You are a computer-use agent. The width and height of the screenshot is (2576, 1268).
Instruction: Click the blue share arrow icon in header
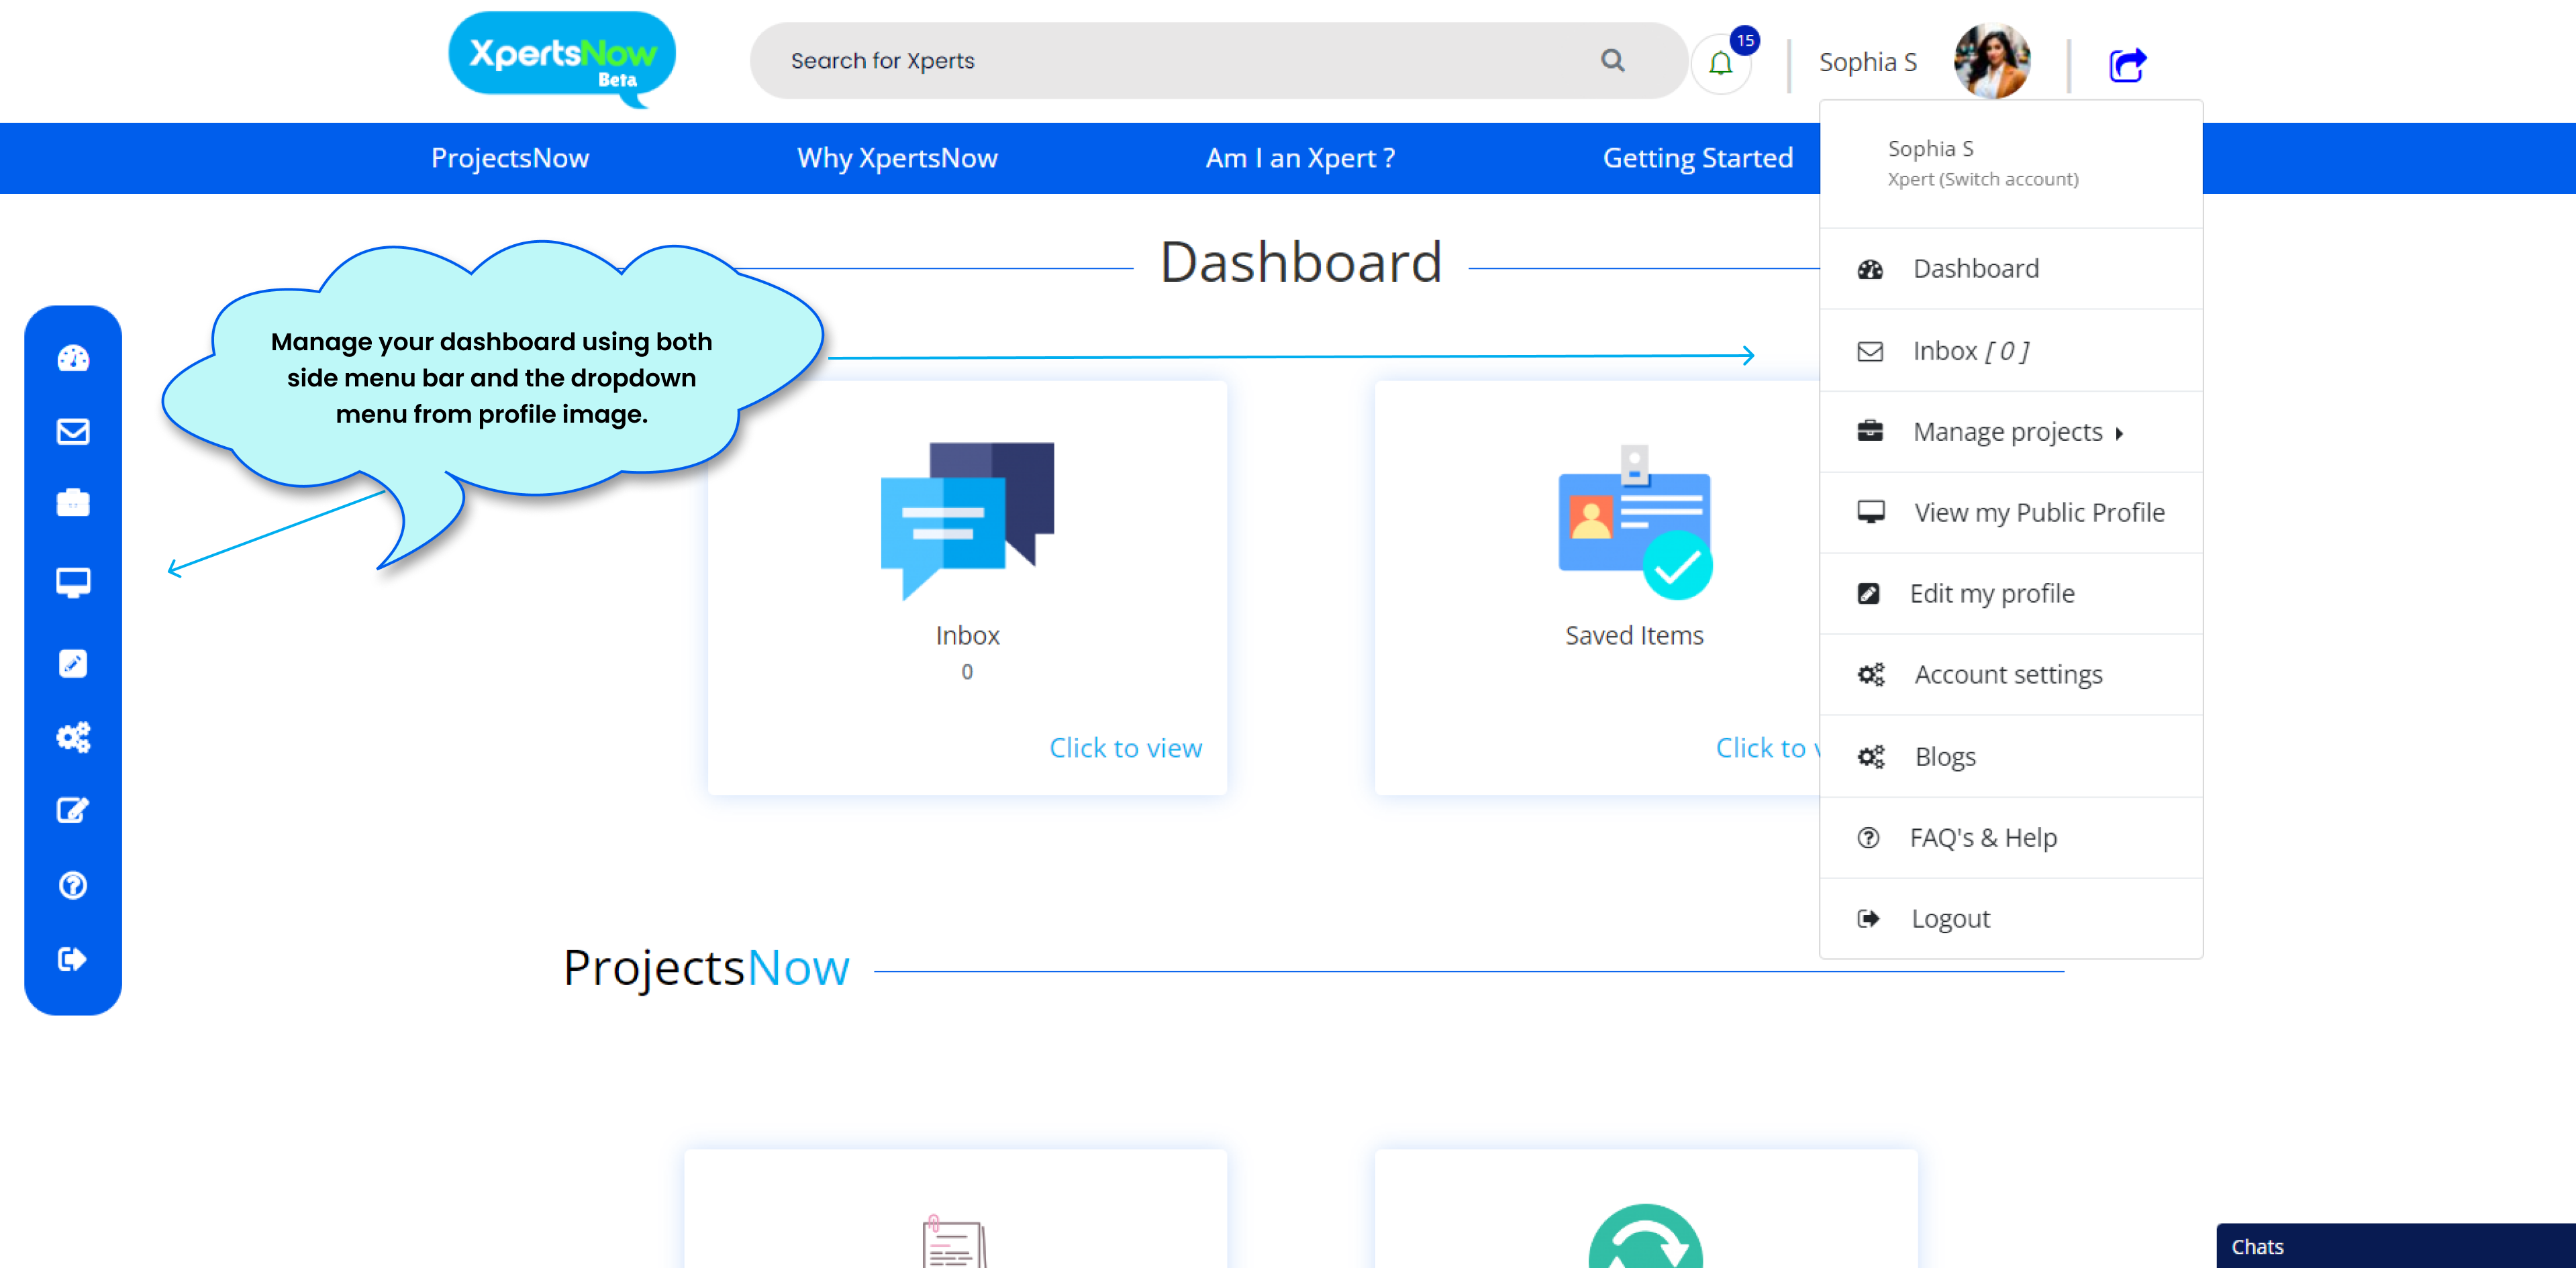(x=2127, y=65)
